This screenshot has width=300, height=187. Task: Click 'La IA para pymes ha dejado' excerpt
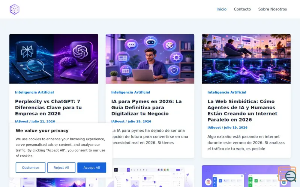pyautogui.click(x=150, y=137)
